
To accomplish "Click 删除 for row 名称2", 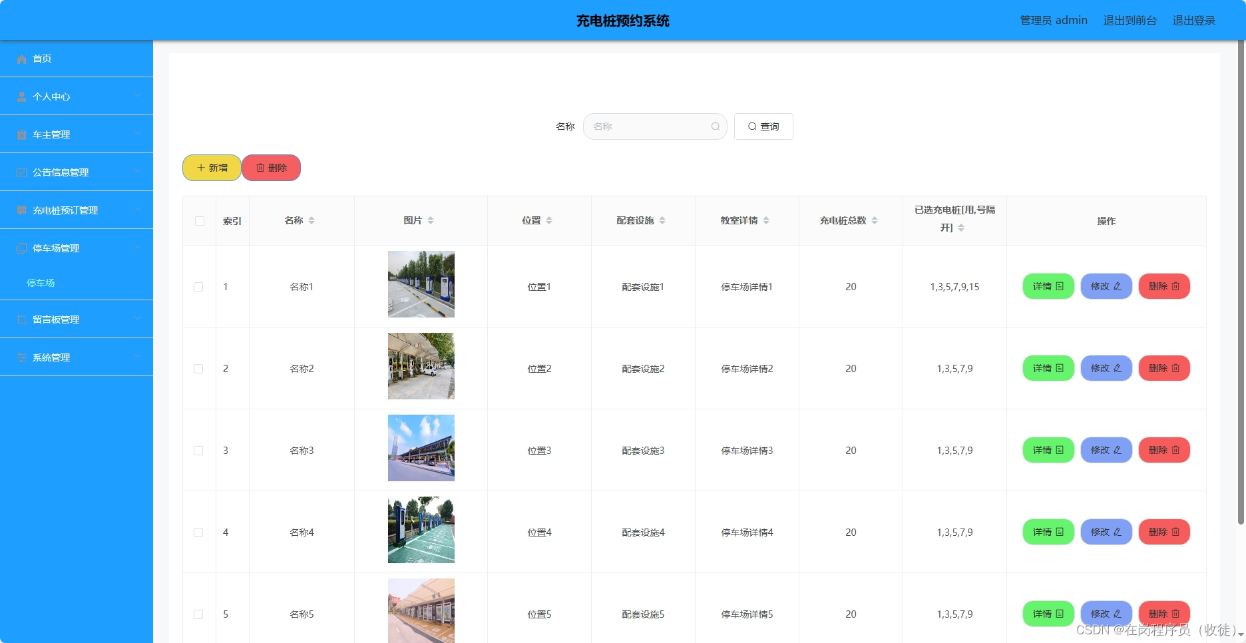I will (1164, 368).
